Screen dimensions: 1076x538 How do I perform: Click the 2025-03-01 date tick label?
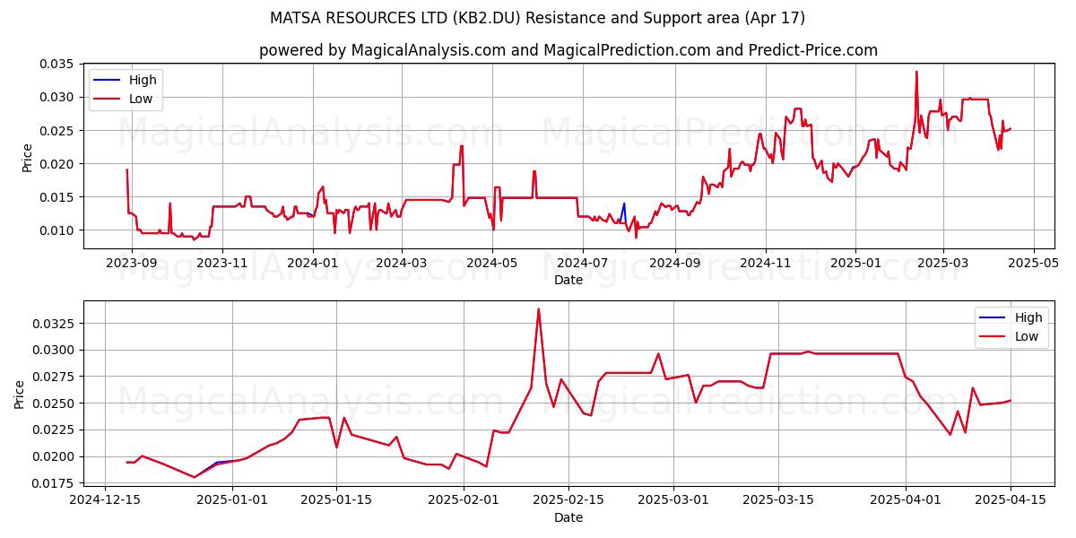click(672, 501)
